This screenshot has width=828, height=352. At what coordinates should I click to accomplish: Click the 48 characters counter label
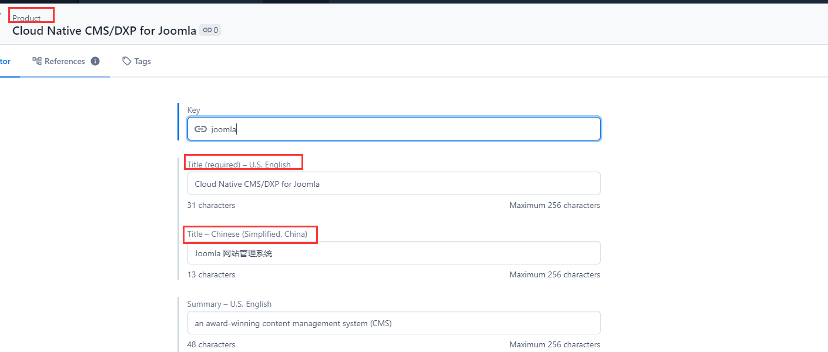(x=210, y=344)
